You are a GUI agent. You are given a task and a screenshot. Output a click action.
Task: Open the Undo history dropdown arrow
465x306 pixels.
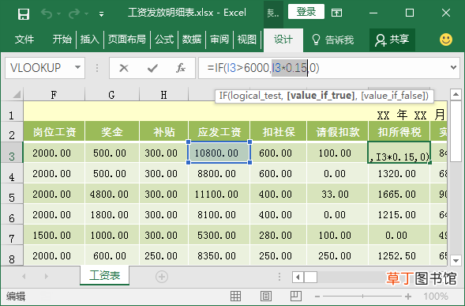coord(58,13)
